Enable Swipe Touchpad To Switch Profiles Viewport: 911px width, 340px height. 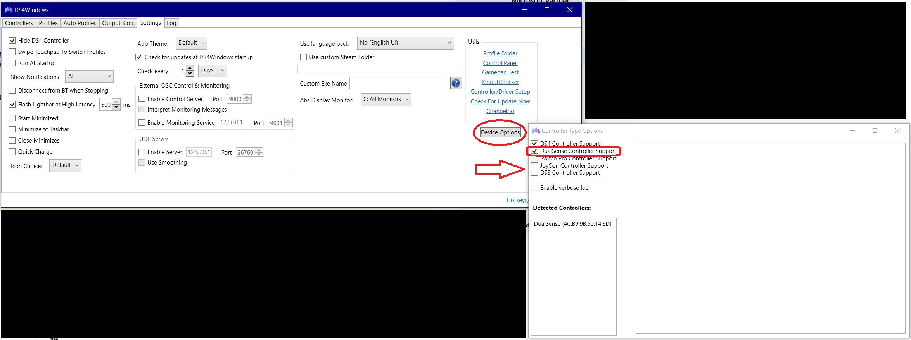(12, 52)
